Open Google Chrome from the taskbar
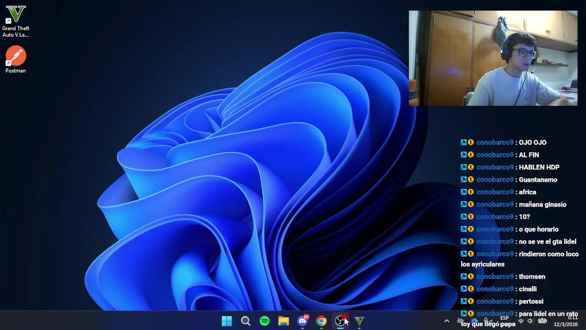Screen dimensions: 586x330 coord(321,321)
